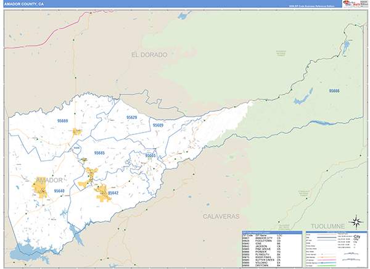Select the TUOLUMNE county label
This screenshot has width=370, height=269.
327,226
